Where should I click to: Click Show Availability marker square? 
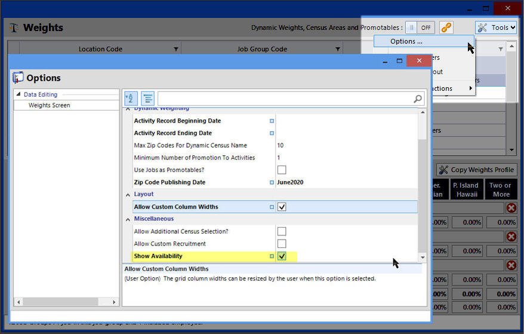tap(272, 256)
